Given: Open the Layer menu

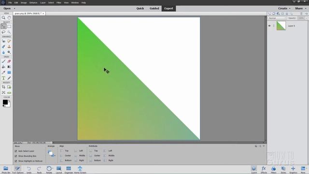Looking at the screenshot, I should tap(43, 3).
